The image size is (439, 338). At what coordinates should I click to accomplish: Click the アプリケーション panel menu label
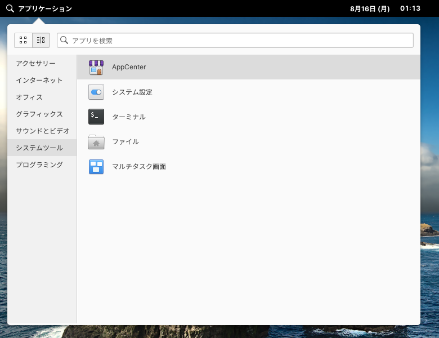coord(45,8)
